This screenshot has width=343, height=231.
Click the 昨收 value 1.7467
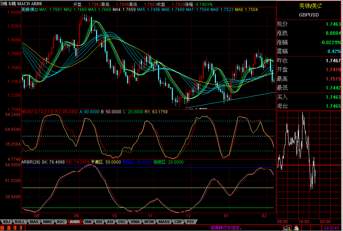[333, 61]
